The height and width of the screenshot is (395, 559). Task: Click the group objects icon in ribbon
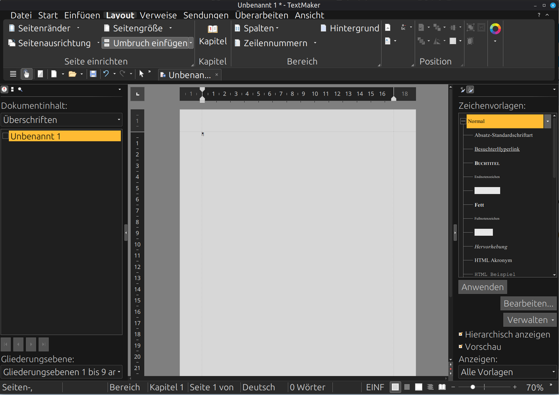(x=470, y=27)
